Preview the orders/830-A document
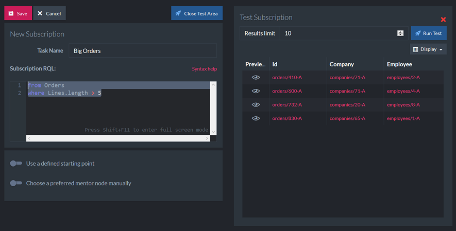Viewport: 456px width, 231px height. 256,118
